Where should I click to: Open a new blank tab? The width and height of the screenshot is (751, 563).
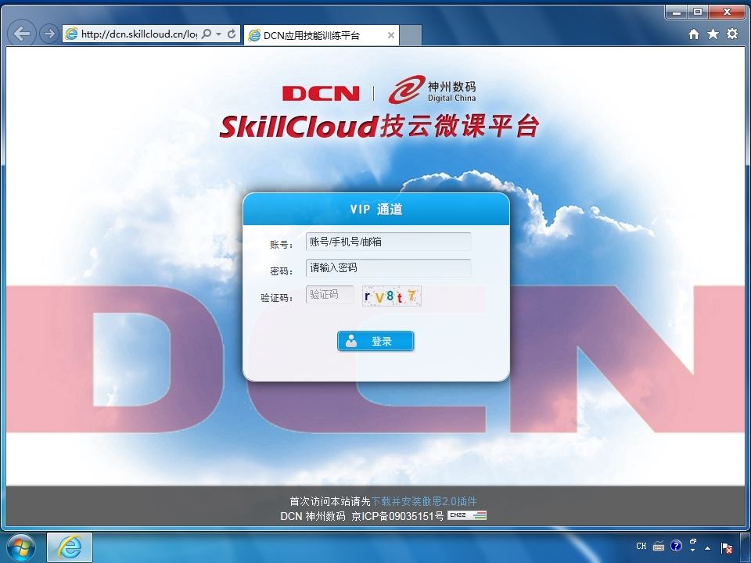(x=411, y=35)
